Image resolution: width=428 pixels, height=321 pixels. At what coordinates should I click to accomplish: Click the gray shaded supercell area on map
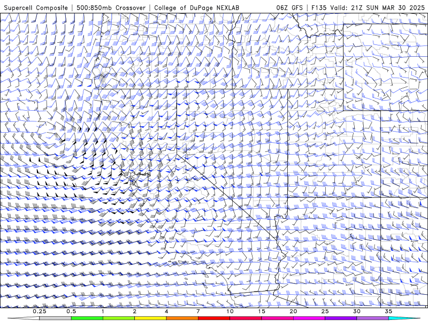pyautogui.click(x=102, y=78)
